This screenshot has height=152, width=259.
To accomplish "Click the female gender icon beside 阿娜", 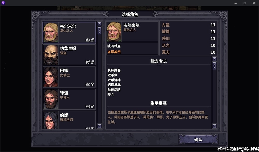I will click(92, 84).
